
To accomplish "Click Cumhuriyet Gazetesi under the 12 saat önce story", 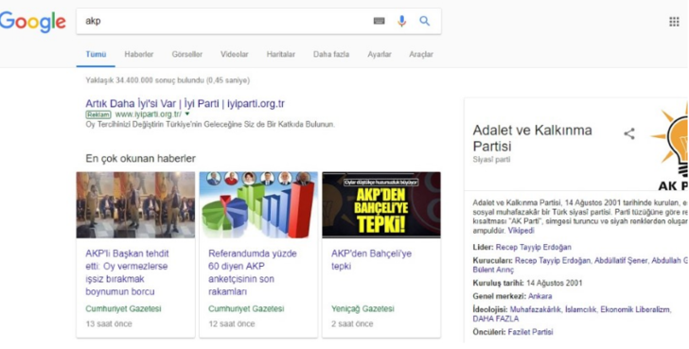I will point(246,309).
